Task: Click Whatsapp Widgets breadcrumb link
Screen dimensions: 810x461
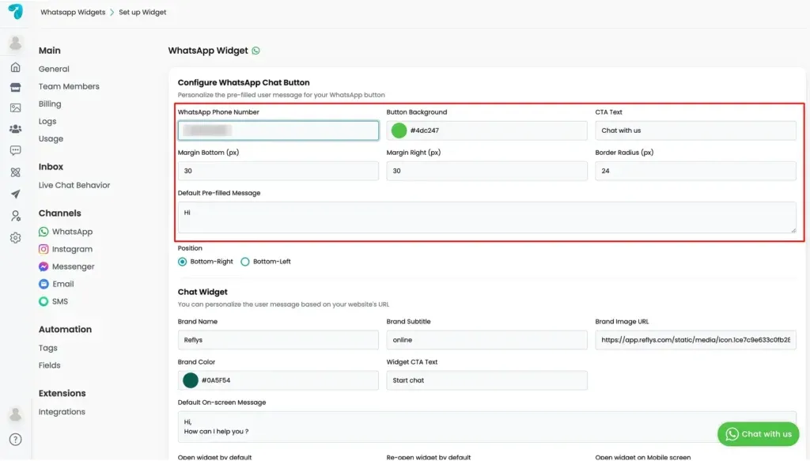Action: coord(73,12)
